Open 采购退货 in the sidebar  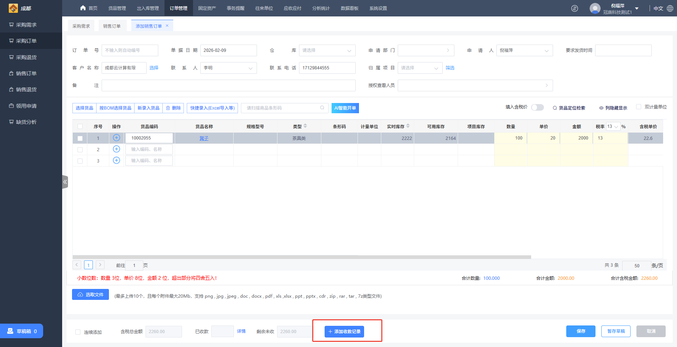point(31,57)
